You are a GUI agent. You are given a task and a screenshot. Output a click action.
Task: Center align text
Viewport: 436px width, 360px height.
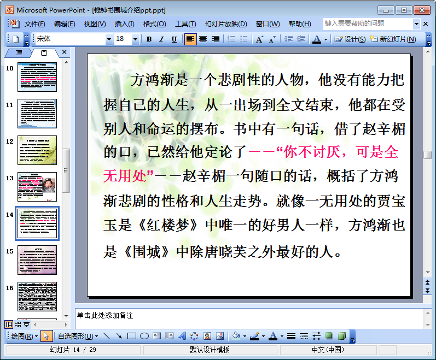pos(203,39)
